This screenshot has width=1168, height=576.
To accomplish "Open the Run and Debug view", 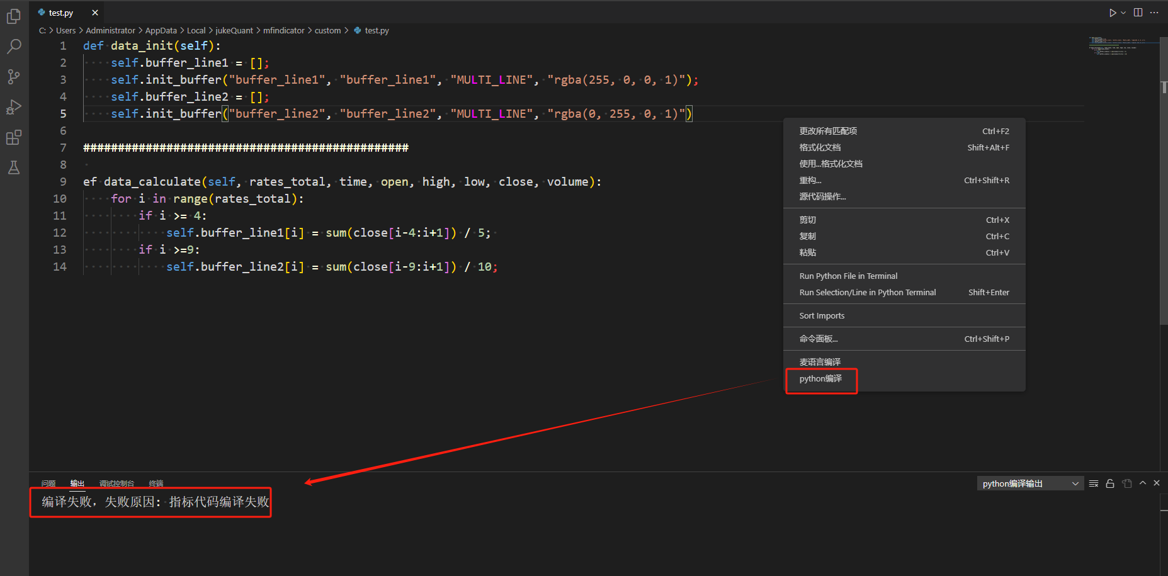I will tap(13, 107).
